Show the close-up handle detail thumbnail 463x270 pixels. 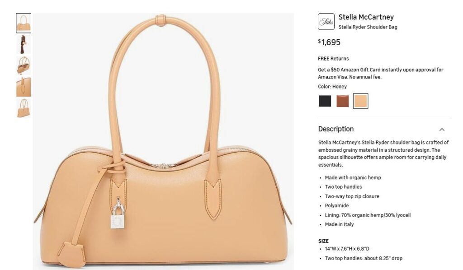24,87
